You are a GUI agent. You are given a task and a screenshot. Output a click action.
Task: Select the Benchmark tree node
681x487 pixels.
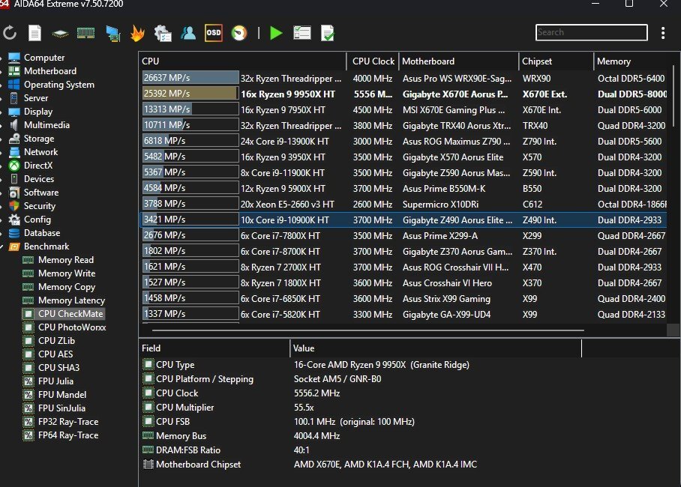point(46,246)
